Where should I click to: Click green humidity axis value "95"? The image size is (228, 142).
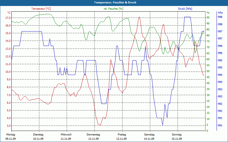(208, 18)
